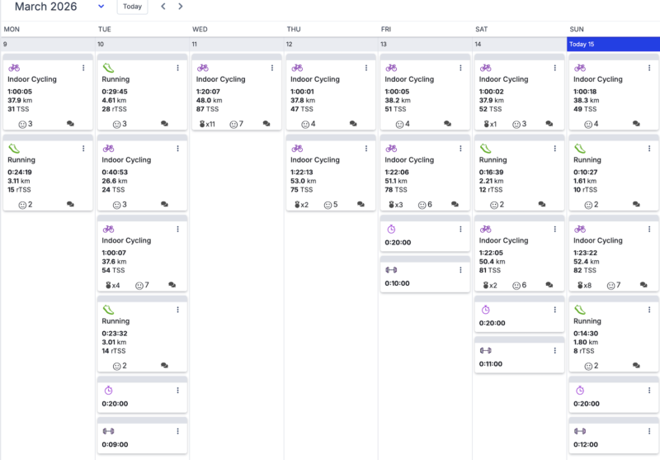Select the Today 15 Sunday header
The width and height of the screenshot is (660, 460).
tap(613, 44)
